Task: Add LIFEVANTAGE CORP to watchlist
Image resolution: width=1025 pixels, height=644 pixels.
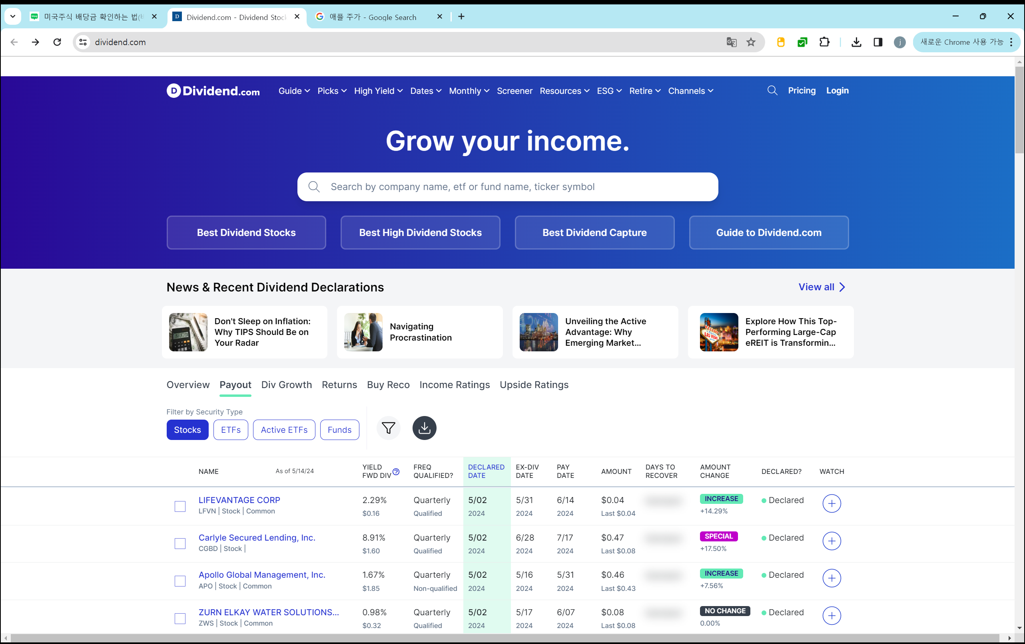Action: [831, 504]
